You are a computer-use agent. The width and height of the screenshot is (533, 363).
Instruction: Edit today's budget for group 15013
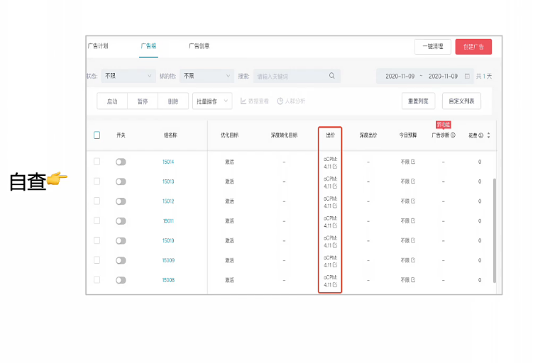click(x=413, y=181)
